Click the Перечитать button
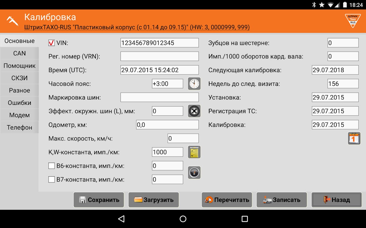 227,200
